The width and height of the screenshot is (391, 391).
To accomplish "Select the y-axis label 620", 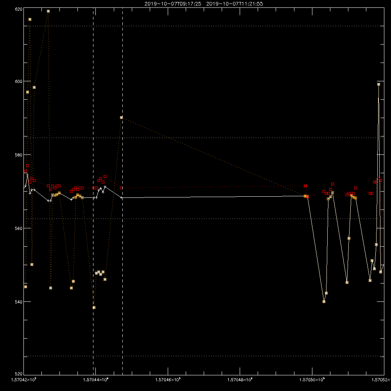I will (x=19, y=9).
